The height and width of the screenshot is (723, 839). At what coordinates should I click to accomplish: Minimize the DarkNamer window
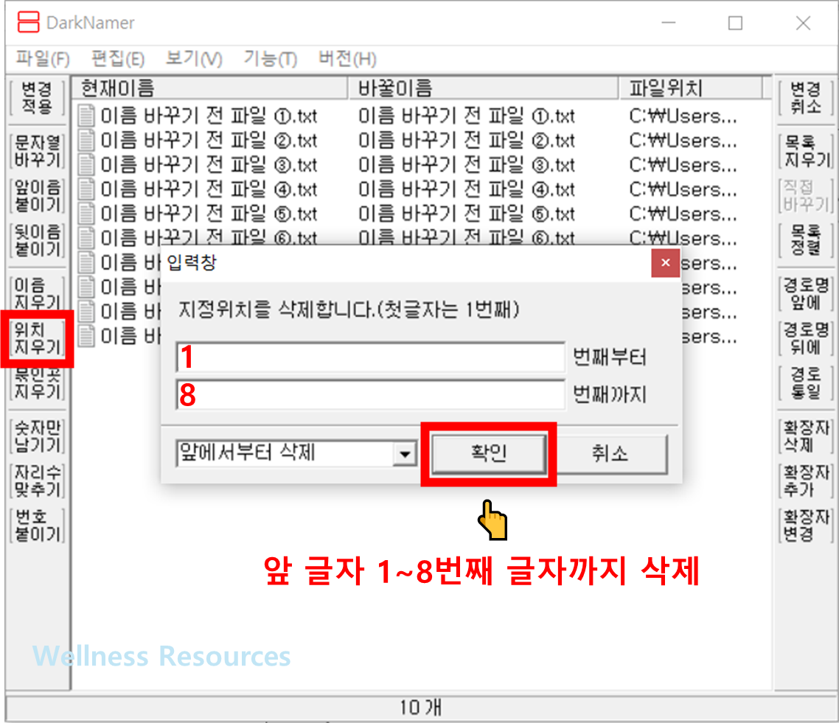click(x=668, y=23)
